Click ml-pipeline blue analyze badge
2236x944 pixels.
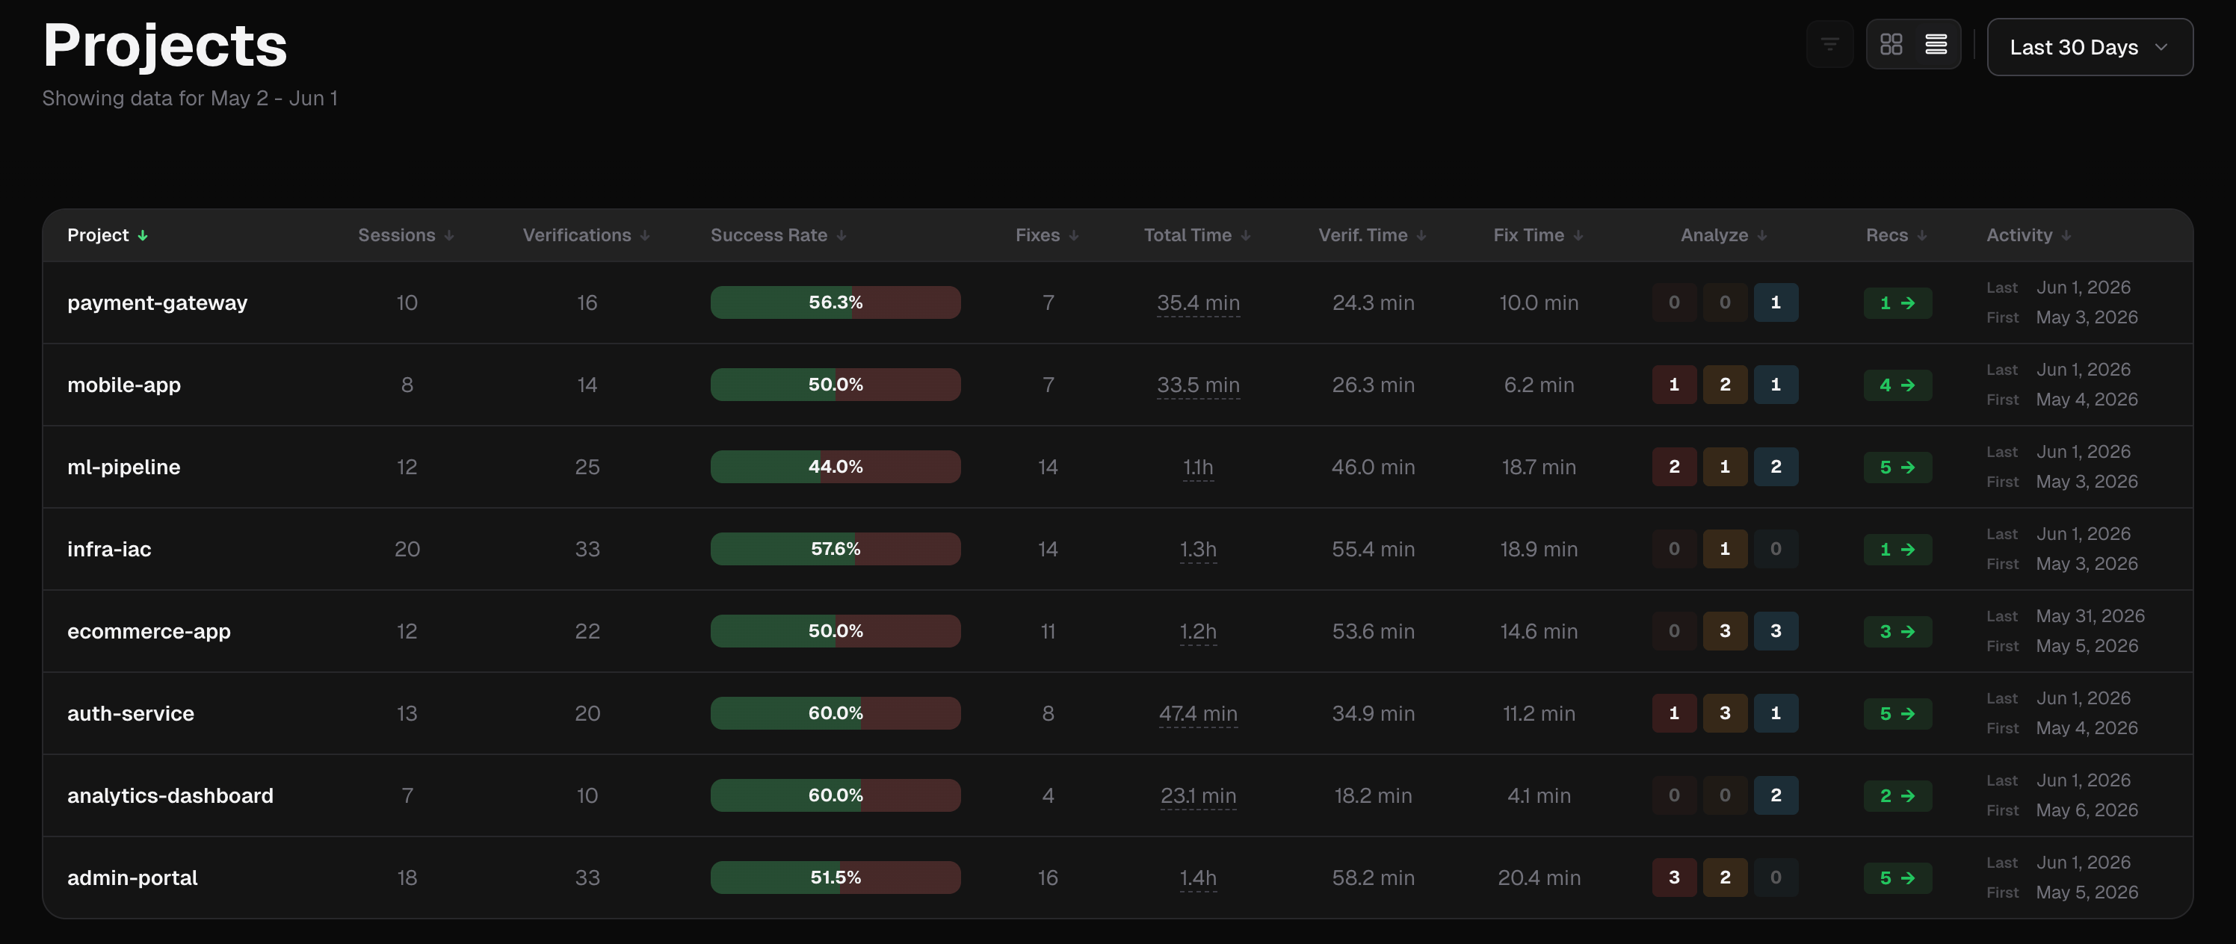1775,467
